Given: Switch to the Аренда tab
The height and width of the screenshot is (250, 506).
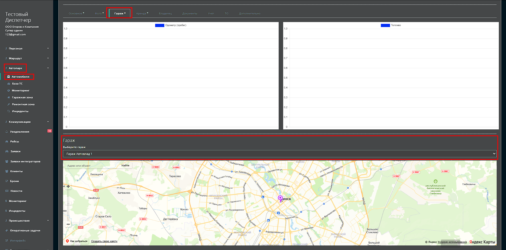Looking at the screenshot, I should (x=142, y=14).
